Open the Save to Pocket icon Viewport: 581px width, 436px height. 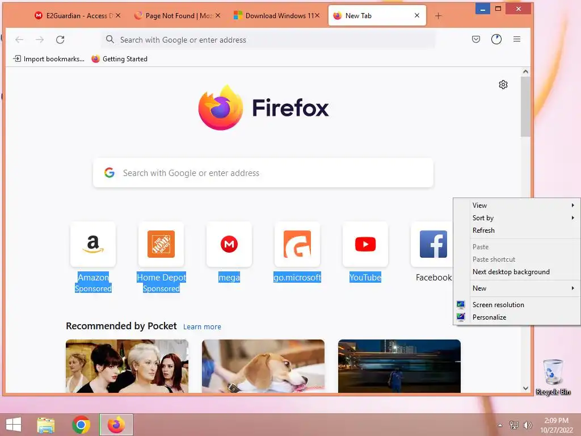click(476, 39)
